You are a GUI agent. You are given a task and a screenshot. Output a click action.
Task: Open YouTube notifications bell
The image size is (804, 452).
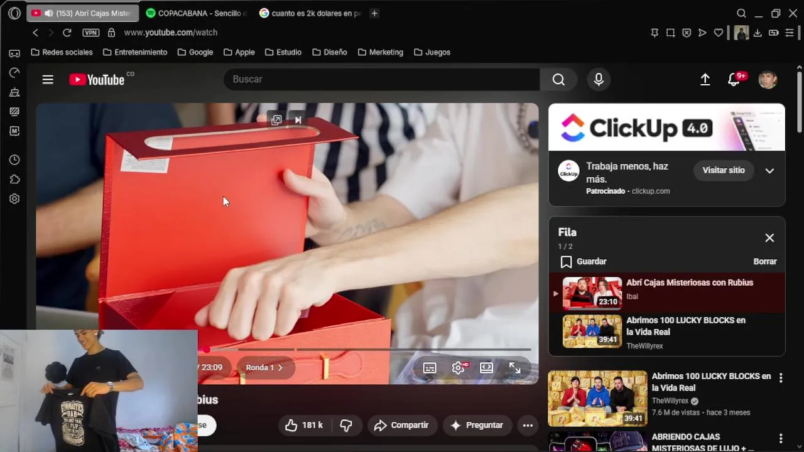coord(734,80)
